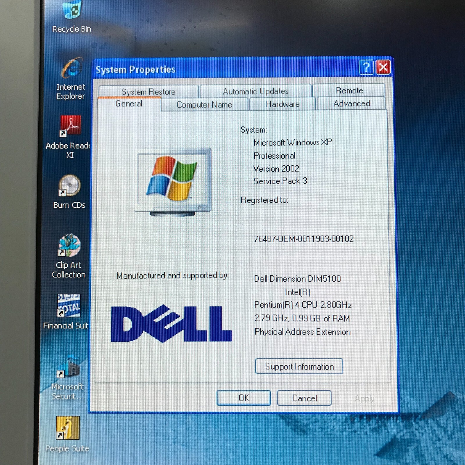The image size is (465, 465).
Task: Open the Remote tab
Action: [x=349, y=90]
